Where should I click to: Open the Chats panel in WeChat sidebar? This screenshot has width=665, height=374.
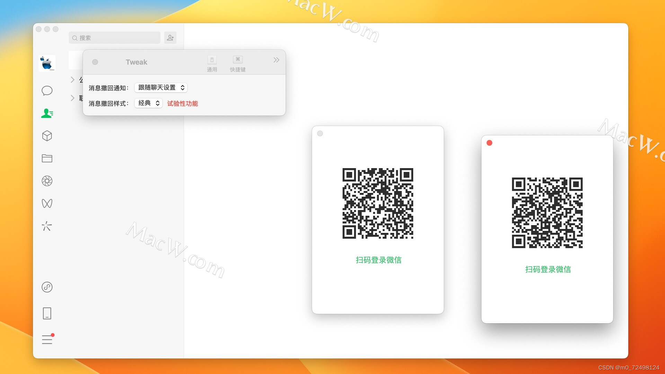(47, 91)
